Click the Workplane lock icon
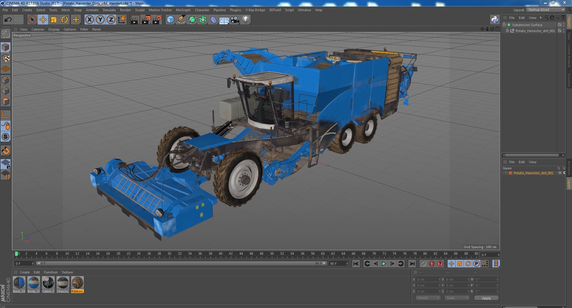The image size is (572, 308). tap(6, 164)
